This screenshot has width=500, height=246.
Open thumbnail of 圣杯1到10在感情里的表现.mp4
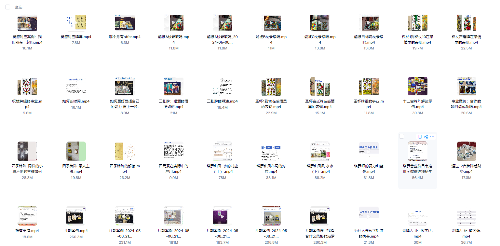coord(271,87)
